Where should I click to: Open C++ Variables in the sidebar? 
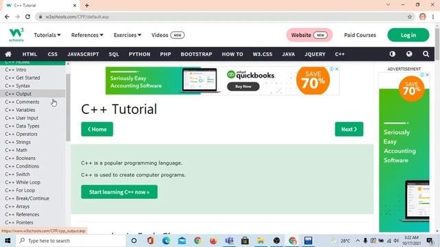[x=32, y=110]
